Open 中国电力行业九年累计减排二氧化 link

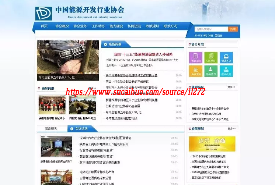click(x=210, y=167)
